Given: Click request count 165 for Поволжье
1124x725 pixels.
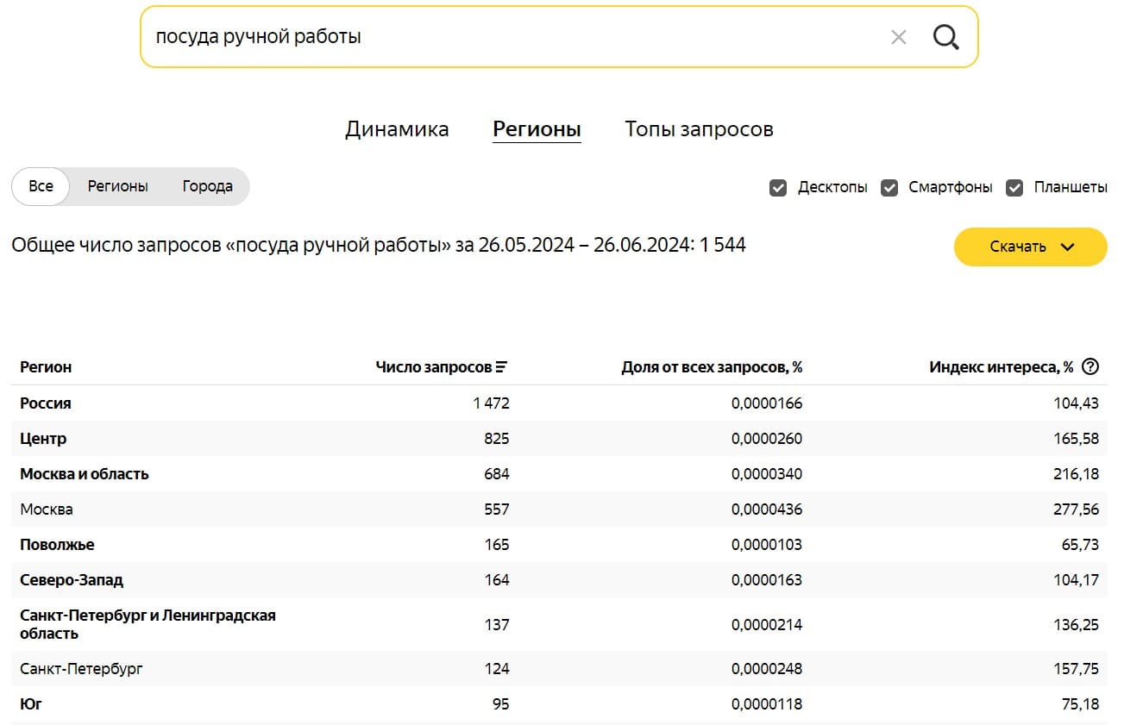Looking at the screenshot, I should pyautogui.click(x=497, y=545).
